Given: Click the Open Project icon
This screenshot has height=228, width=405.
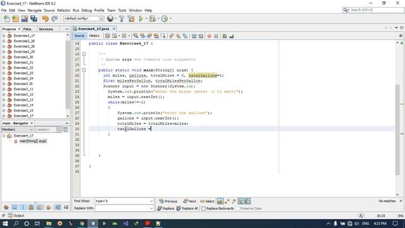Looking at the screenshot, I should pyautogui.click(x=25, y=18).
